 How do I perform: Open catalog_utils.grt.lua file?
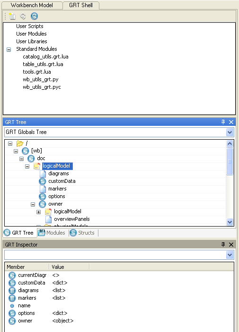click(x=45, y=57)
